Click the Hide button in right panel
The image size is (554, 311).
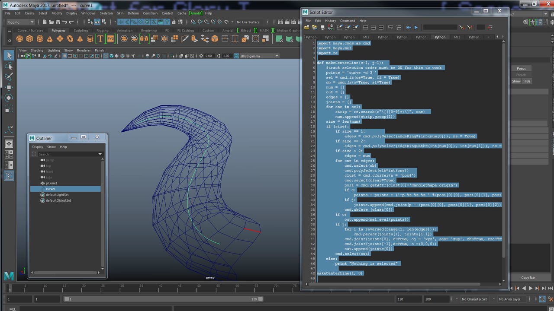(527, 81)
